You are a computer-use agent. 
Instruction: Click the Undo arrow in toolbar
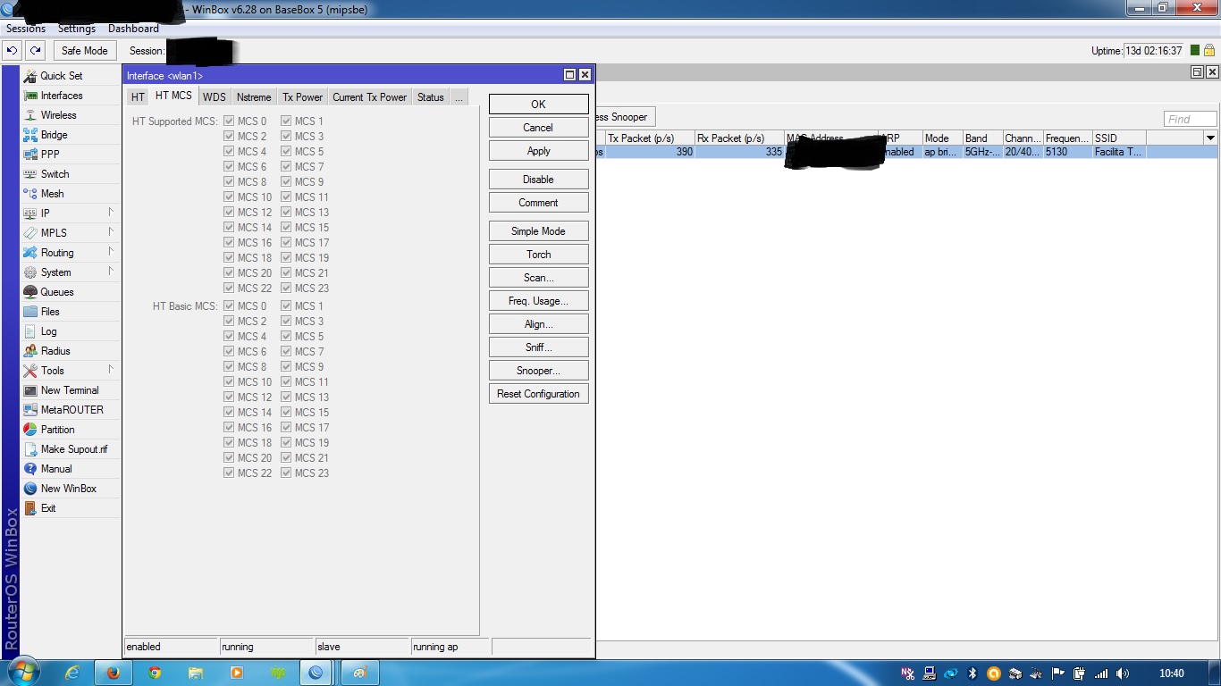coord(13,51)
